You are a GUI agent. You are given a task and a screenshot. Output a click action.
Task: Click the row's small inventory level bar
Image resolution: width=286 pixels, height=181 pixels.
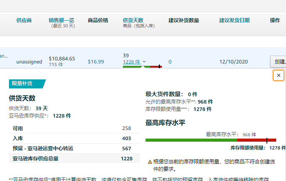pyautogui.click(x=142, y=67)
